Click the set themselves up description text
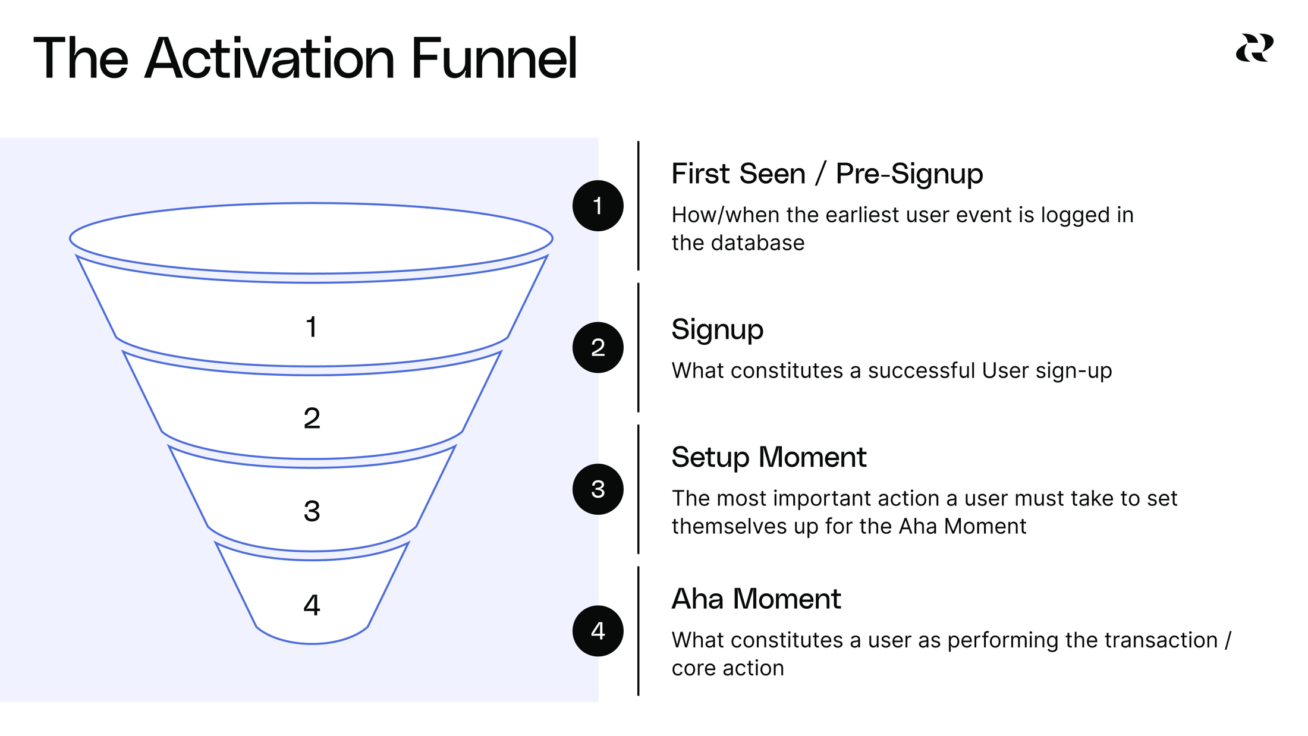 tap(925, 512)
